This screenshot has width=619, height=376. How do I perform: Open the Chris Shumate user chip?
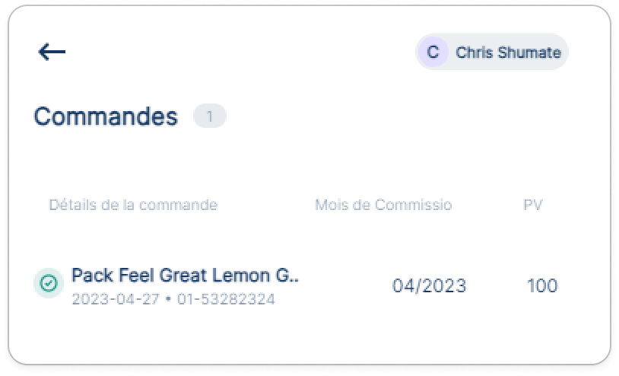pos(492,52)
